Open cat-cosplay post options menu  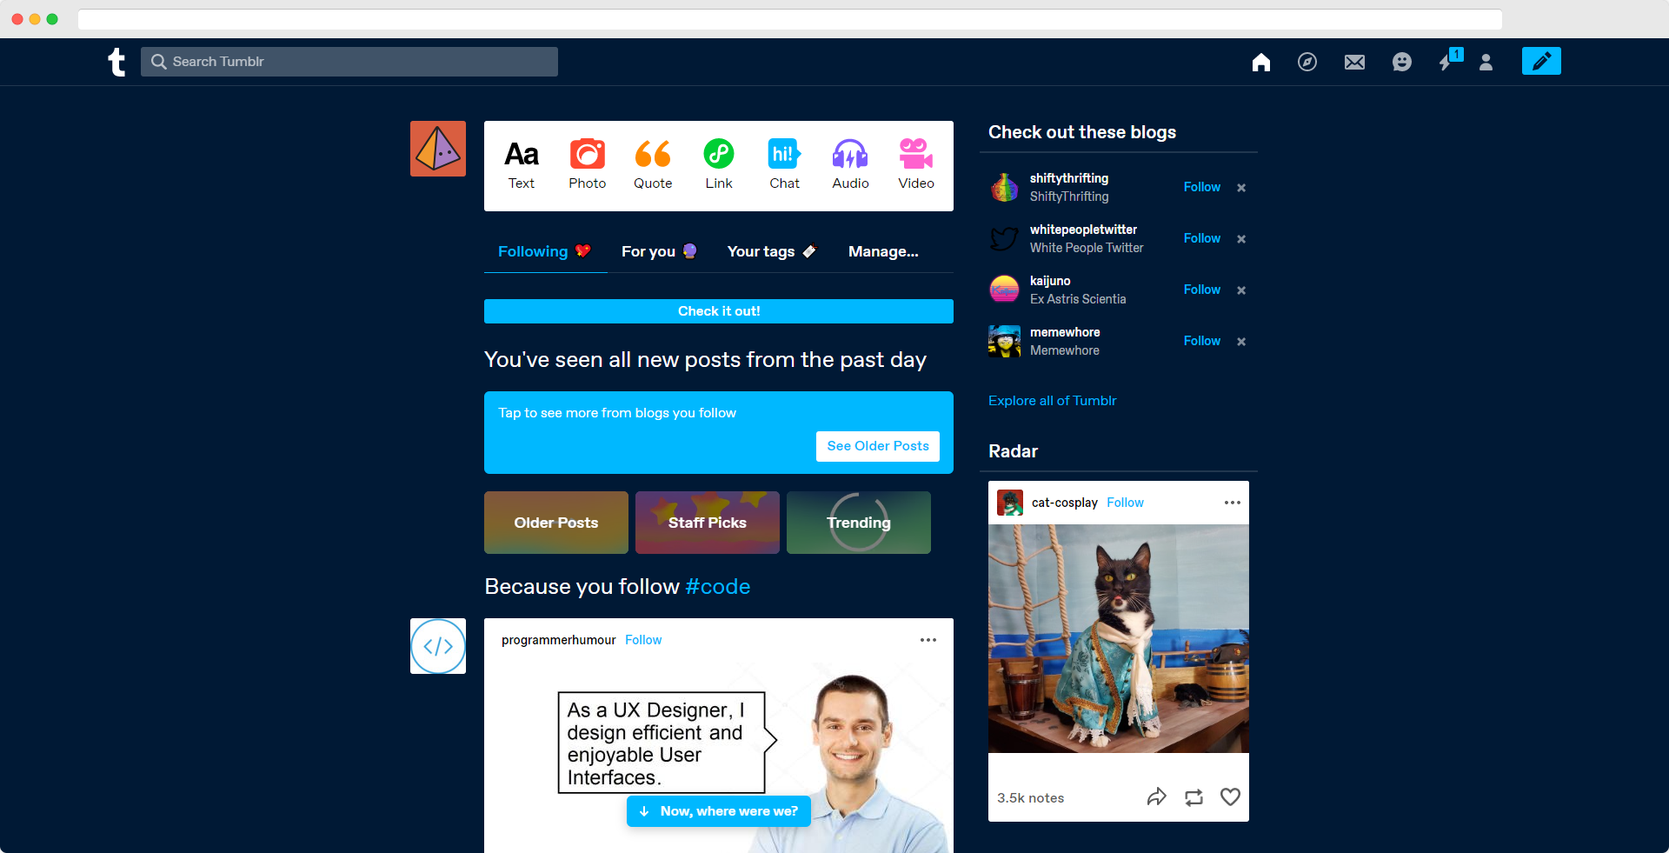1232,503
